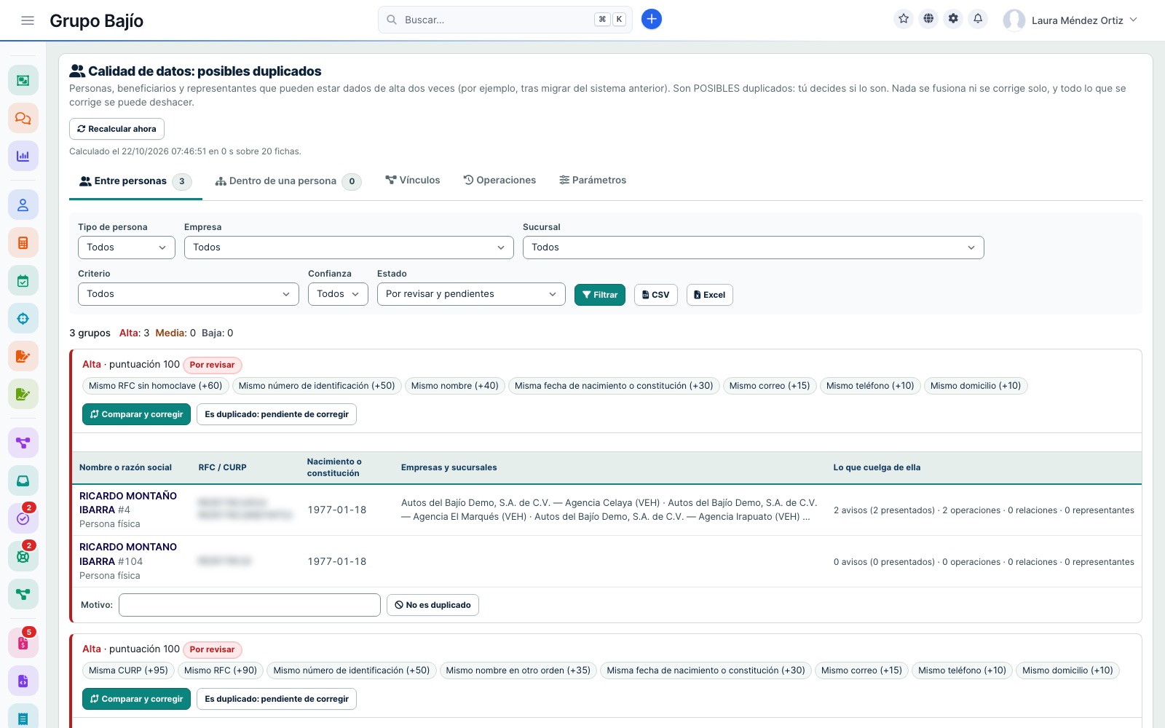Change the Estado dropdown selection
Screen dimensions: 1165x728
(x=471, y=294)
